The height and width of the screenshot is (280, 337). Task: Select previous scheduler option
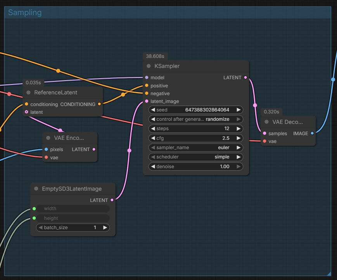[153, 157]
